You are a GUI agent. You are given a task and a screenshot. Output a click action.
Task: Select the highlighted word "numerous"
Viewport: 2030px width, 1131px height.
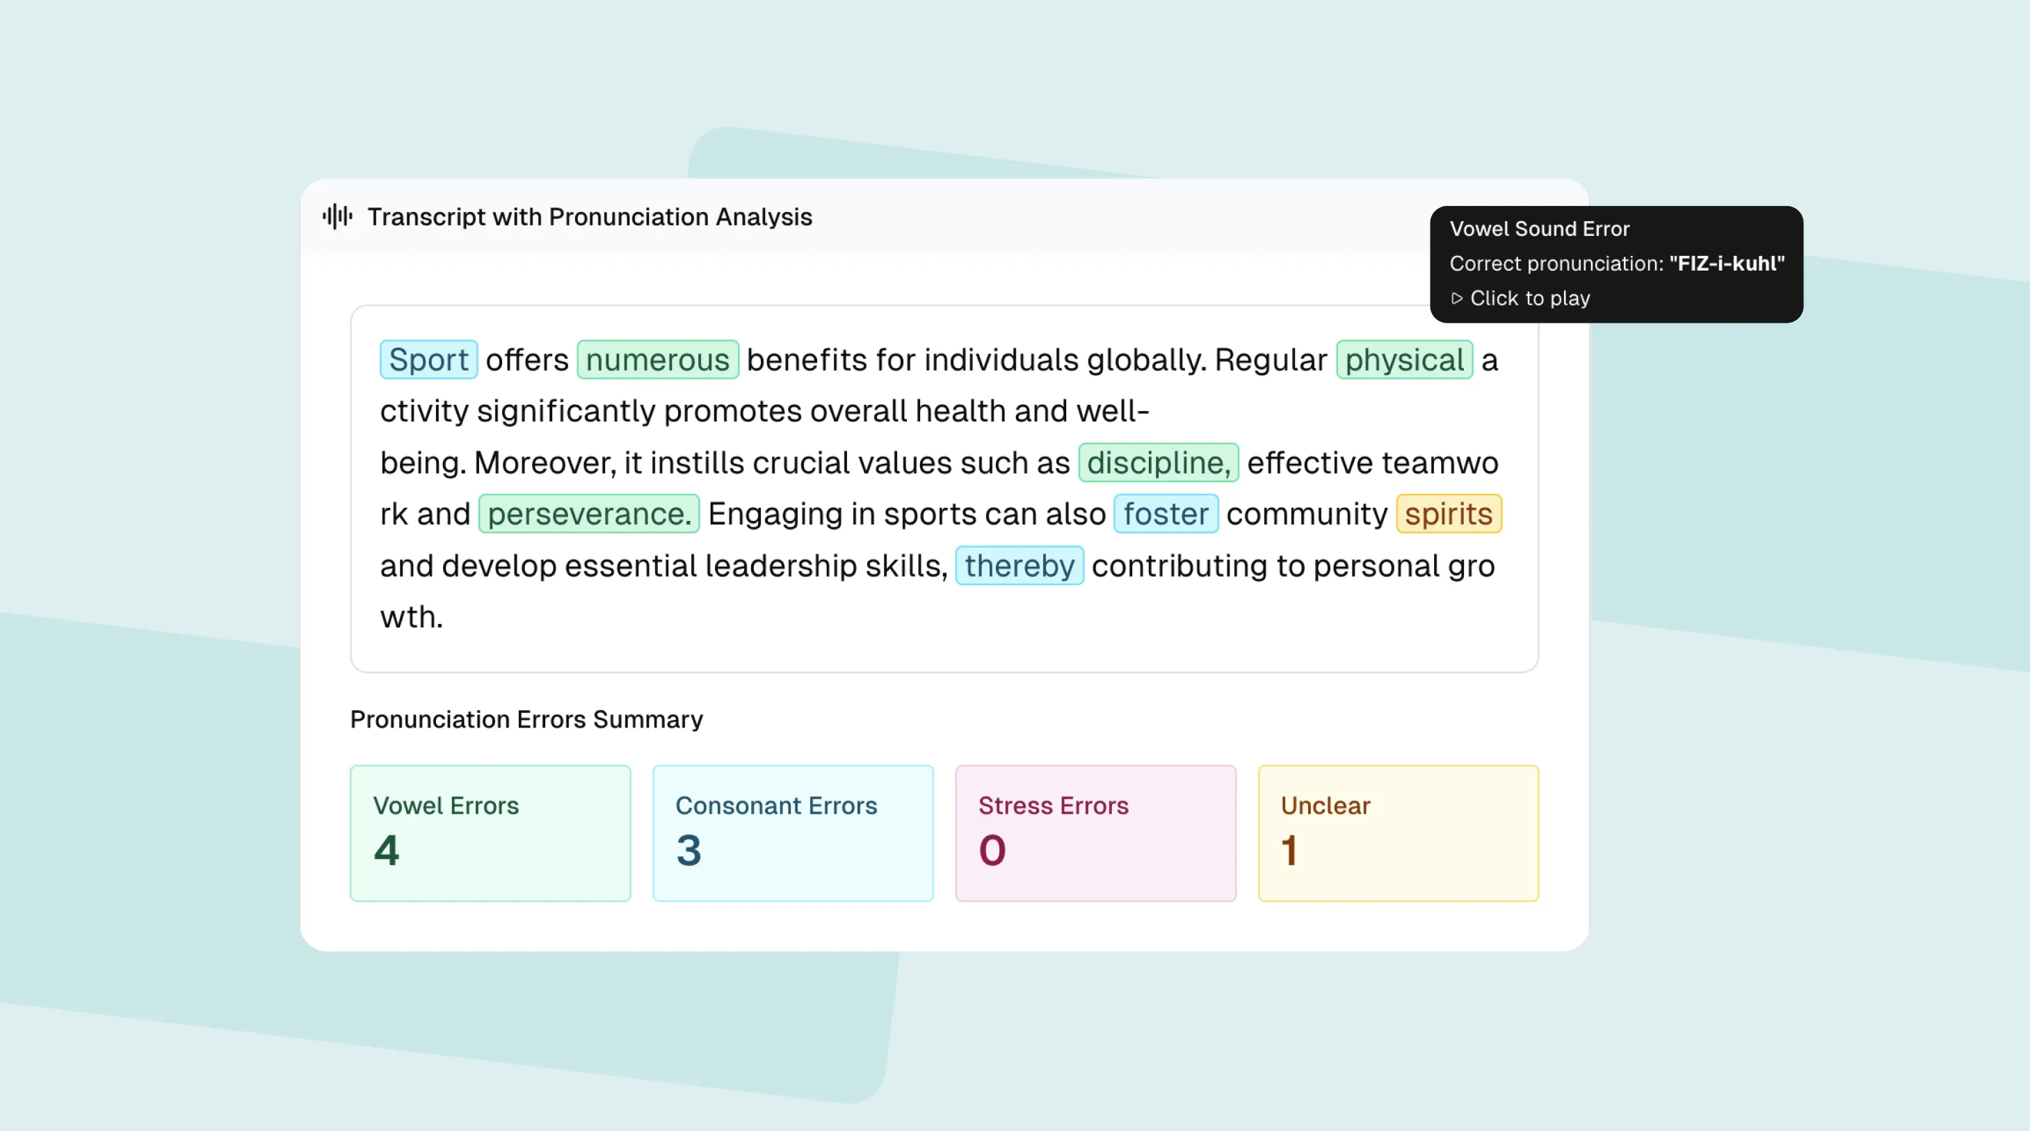[657, 360]
